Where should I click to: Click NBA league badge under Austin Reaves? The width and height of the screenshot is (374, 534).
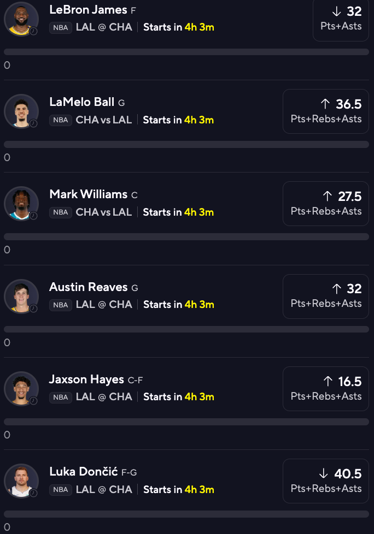pos(60,305)
